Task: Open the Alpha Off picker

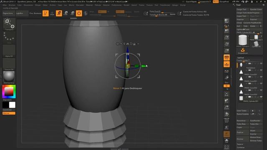Action: [9, 51]
